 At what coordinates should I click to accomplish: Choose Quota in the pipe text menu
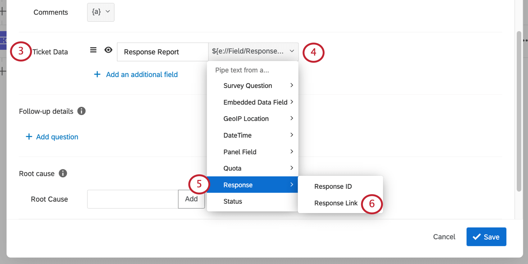pyautogui.click(x=233, y=168)
